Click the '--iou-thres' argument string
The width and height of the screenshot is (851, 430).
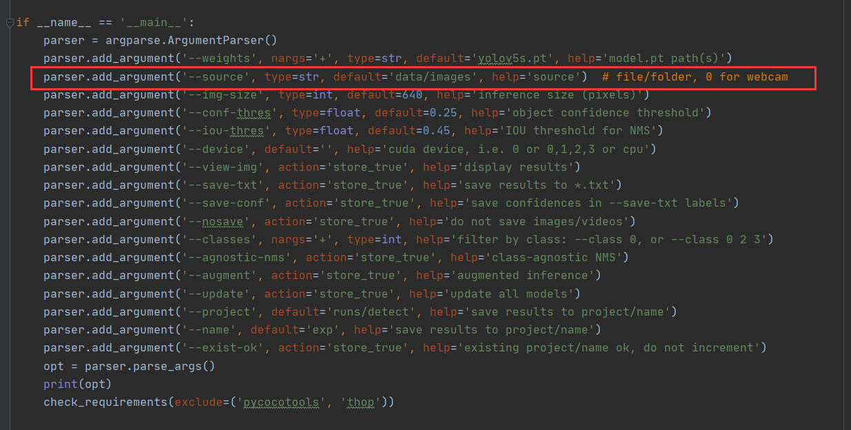(226, 130)
